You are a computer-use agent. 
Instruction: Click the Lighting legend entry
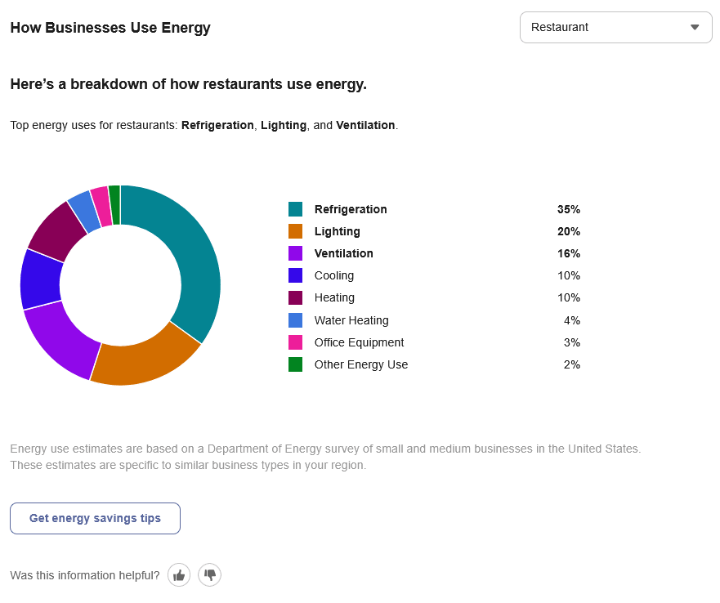[x=338, y=231]
